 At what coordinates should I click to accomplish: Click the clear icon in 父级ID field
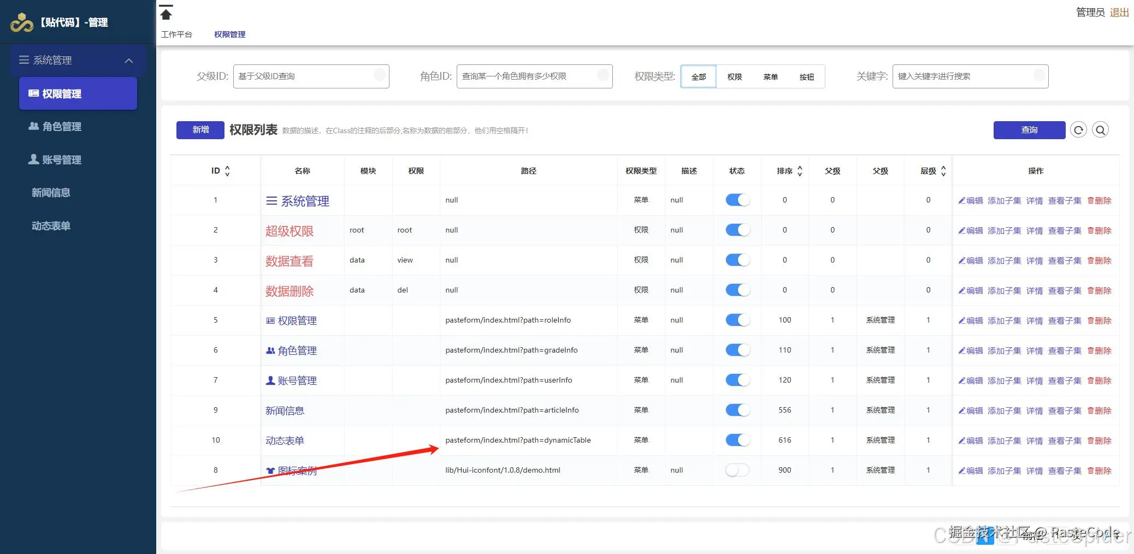pos(380,75)
